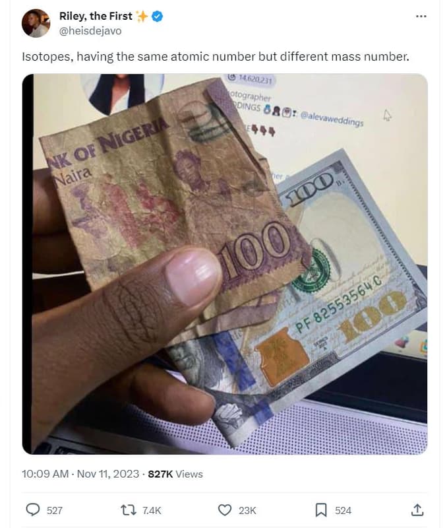Open the tweet timestamp 10:09 AM
The height and width of the screenshot is (528, 447).
point(45,474)
